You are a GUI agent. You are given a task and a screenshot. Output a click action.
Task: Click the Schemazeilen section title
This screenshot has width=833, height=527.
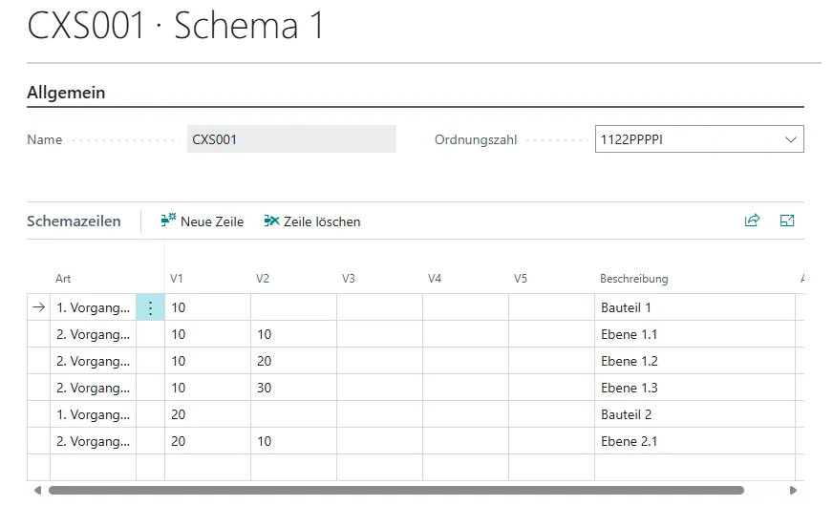pyautogui.click(x=74, y=221)
